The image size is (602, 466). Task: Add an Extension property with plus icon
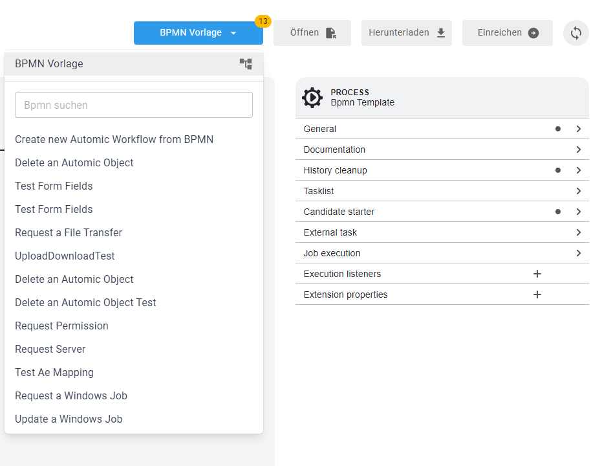[x=537, y=294]
